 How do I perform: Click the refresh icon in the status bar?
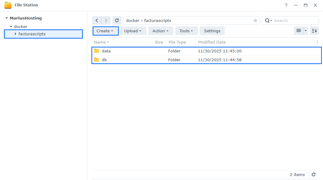pos(314,175)
